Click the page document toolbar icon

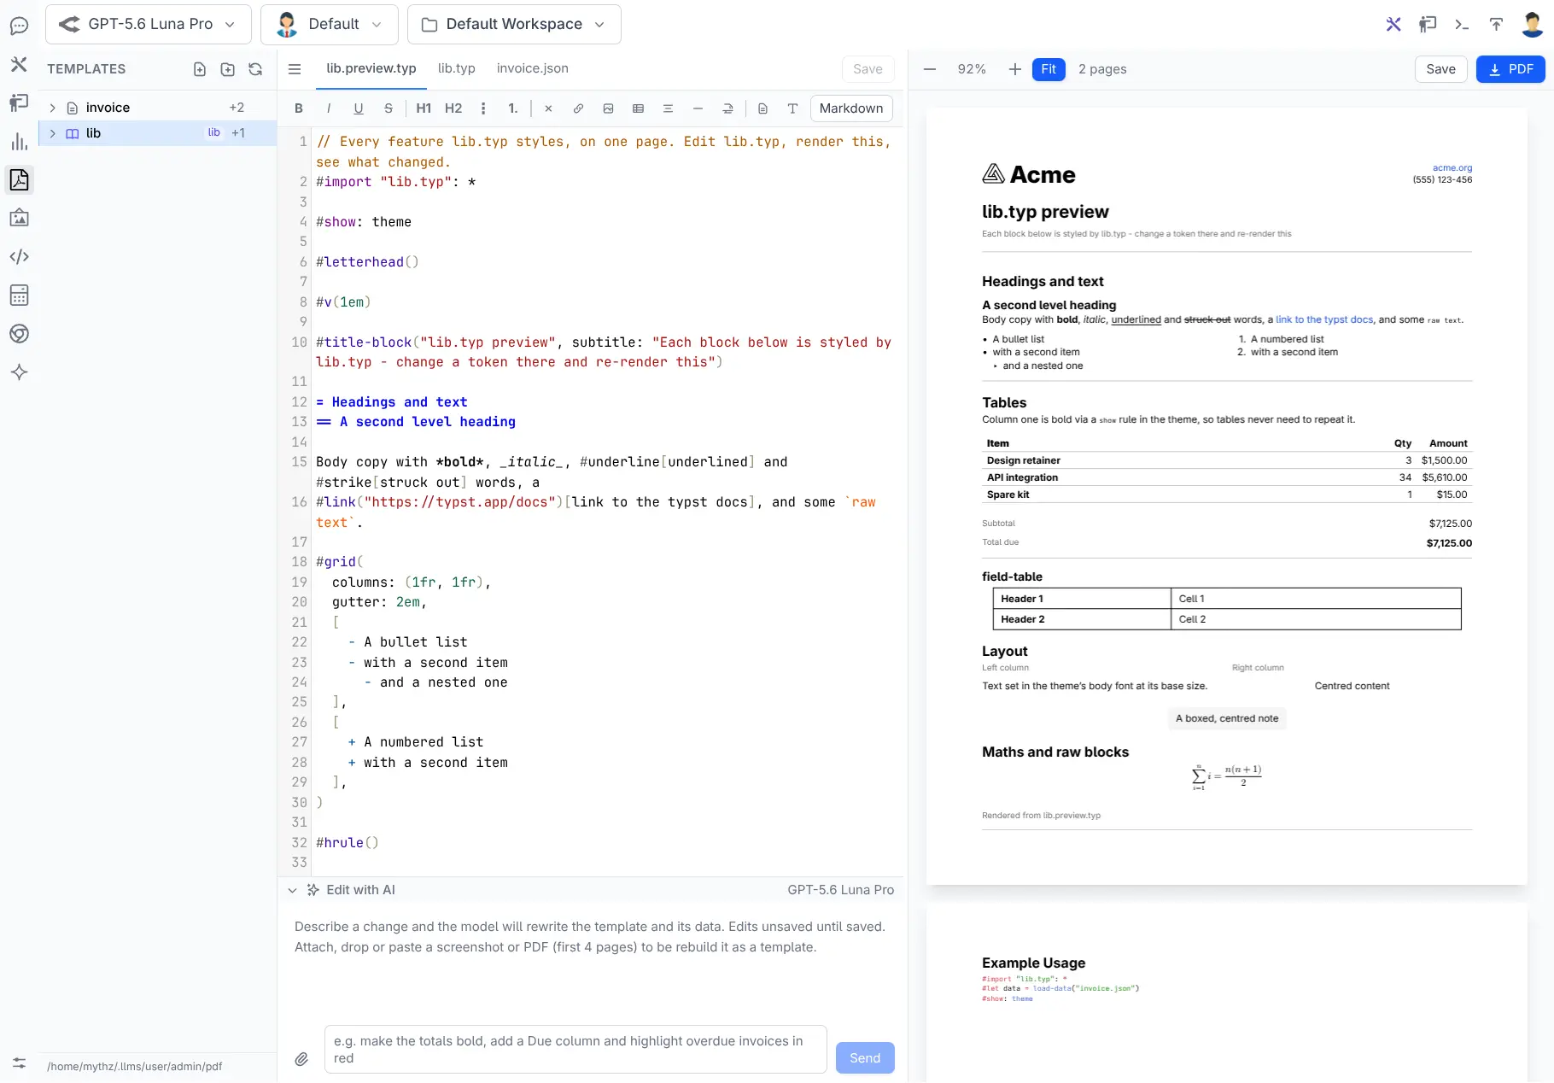click(762, 108)
